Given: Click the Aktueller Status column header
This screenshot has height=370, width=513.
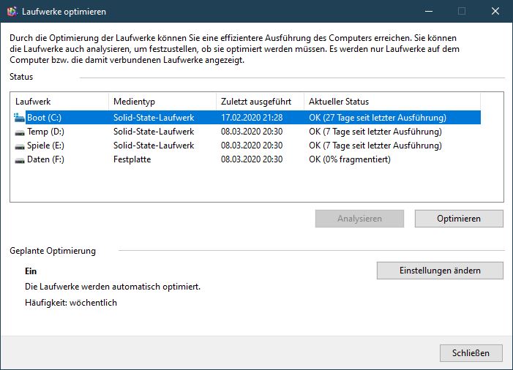Looking at the screenshot, I should (x=391, y=102).
